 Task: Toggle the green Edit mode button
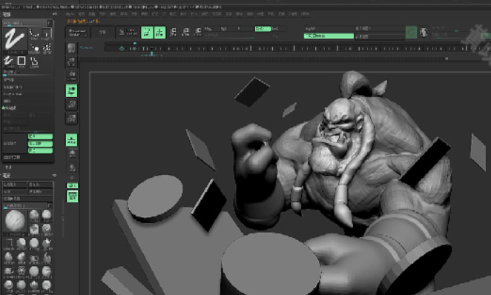click(x=147, y=33)
